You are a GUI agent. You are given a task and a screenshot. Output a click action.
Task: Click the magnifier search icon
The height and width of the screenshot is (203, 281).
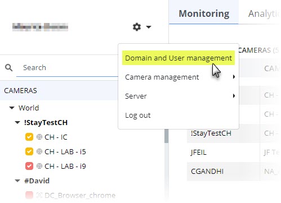tap(8, 68)
